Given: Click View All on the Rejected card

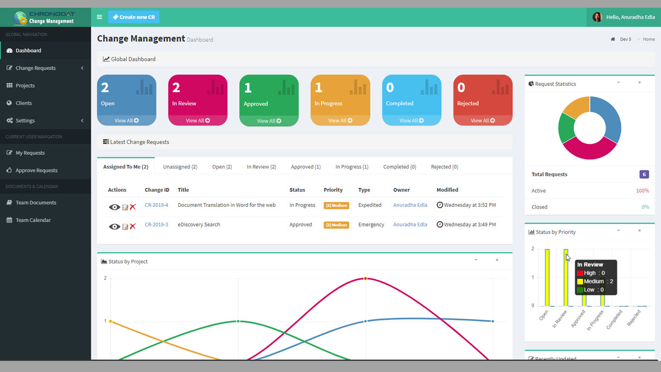Looking at the screenshot, I should (483, 121).
